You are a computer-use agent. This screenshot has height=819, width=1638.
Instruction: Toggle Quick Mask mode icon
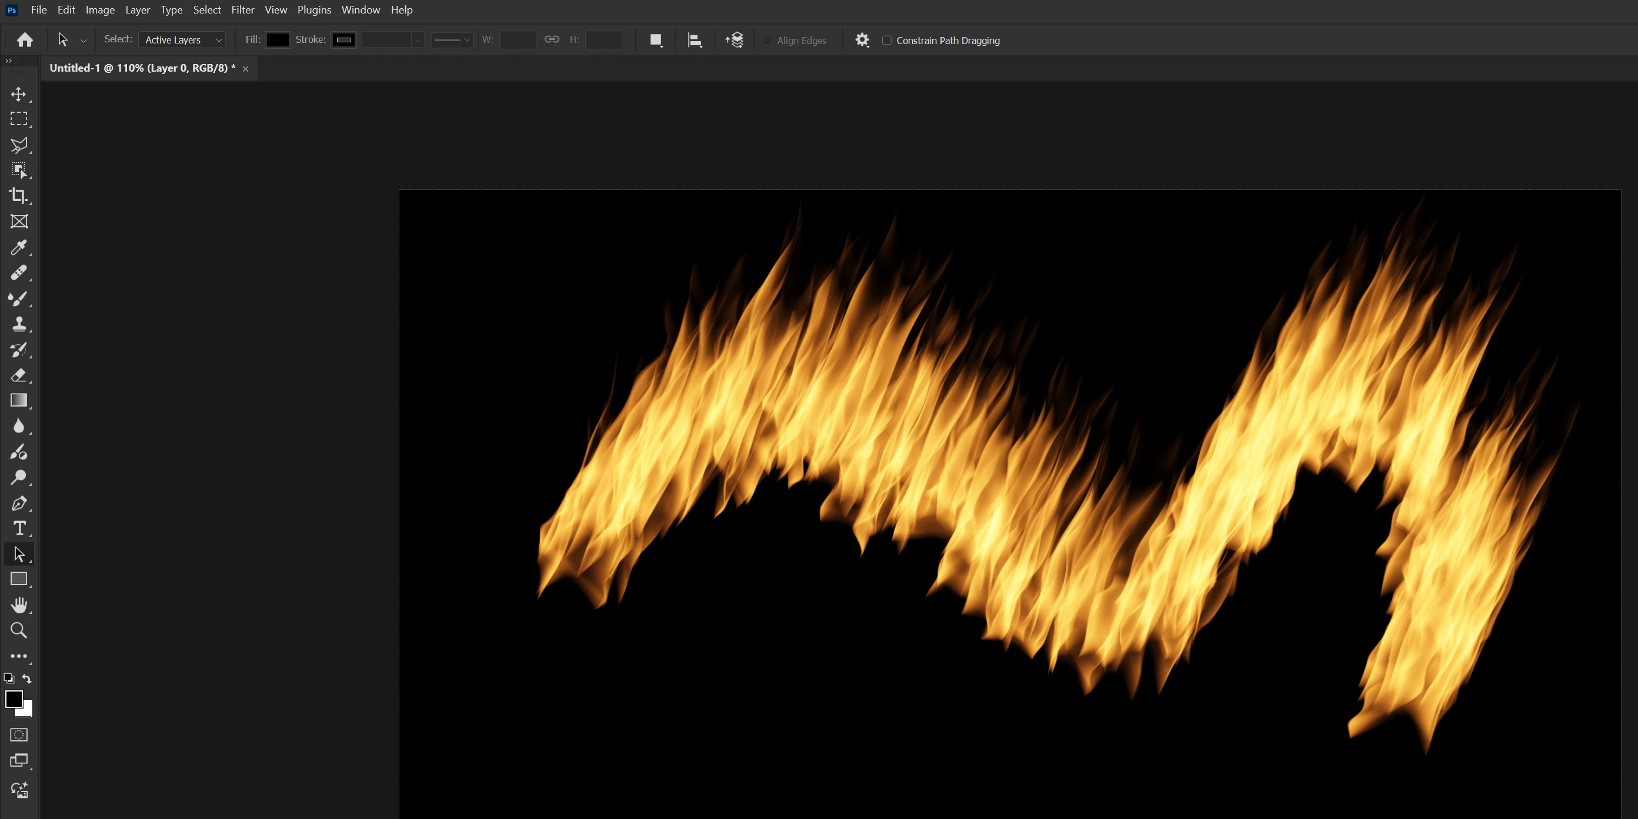click(18, 735)
